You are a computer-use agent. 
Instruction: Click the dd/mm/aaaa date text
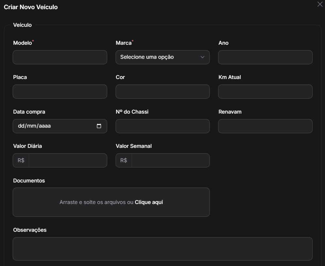pos(34,126)
